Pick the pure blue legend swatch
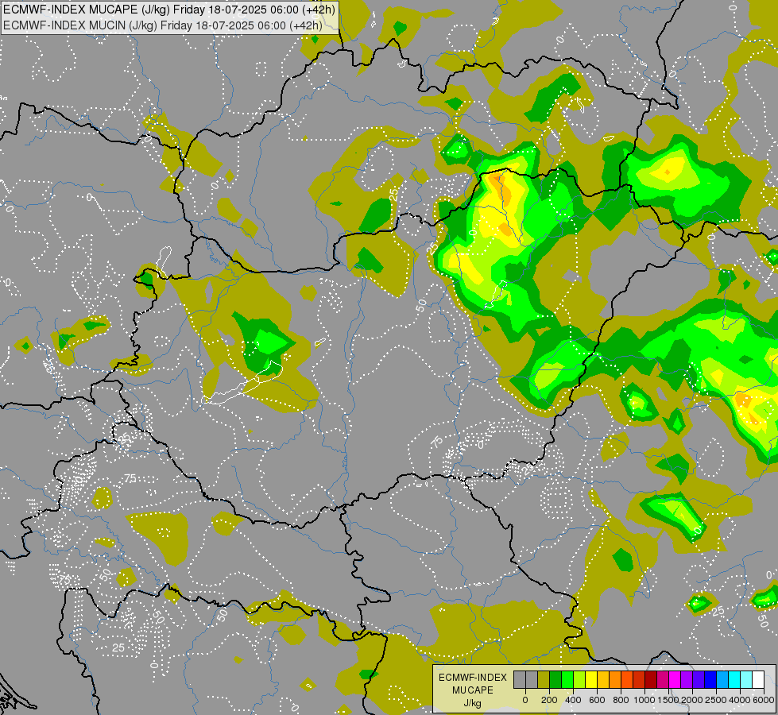Viewport: 778px width, 715px height. [x=710, y=679]
